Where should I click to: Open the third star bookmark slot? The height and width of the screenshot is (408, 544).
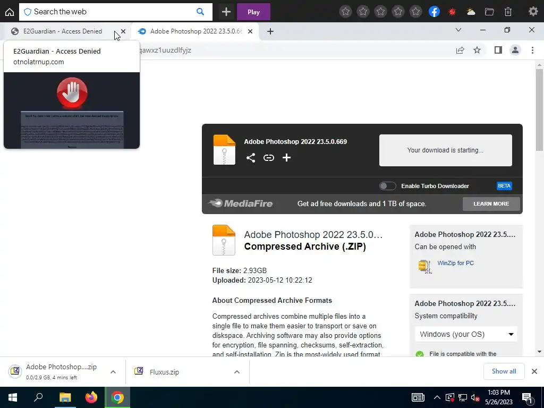point(380,12)
